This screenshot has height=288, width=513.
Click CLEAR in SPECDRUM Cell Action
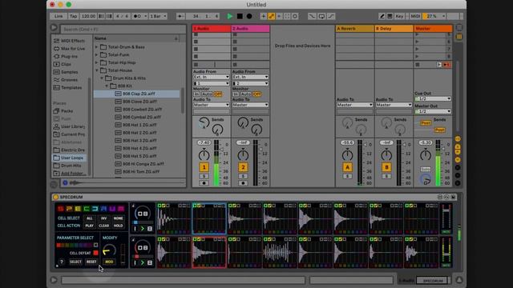pyautogui.click(x=103, y=226)
